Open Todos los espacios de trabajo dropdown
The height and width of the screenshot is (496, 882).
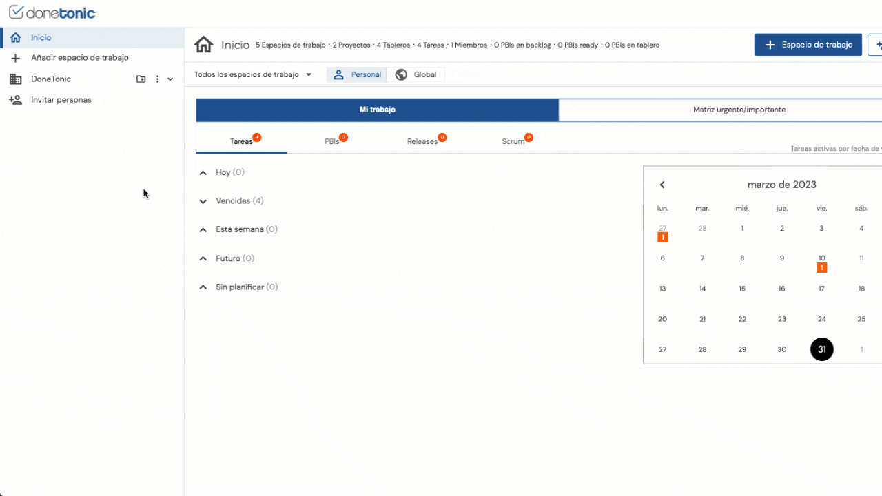pos(253,74)
